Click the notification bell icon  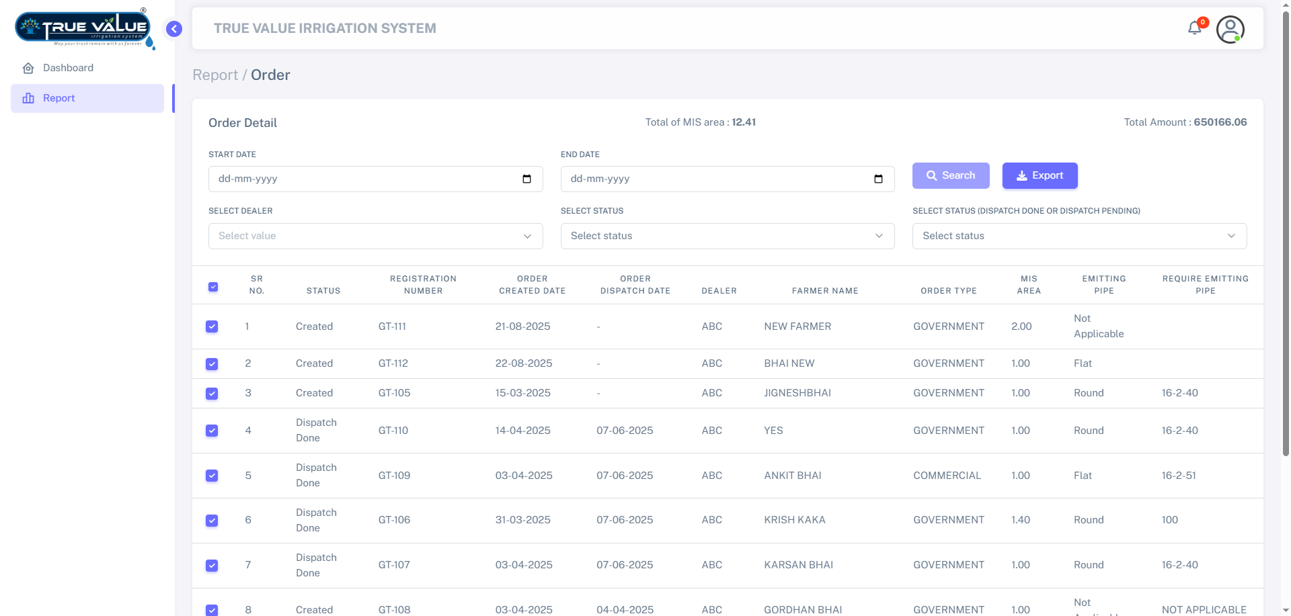point(1195,28)
